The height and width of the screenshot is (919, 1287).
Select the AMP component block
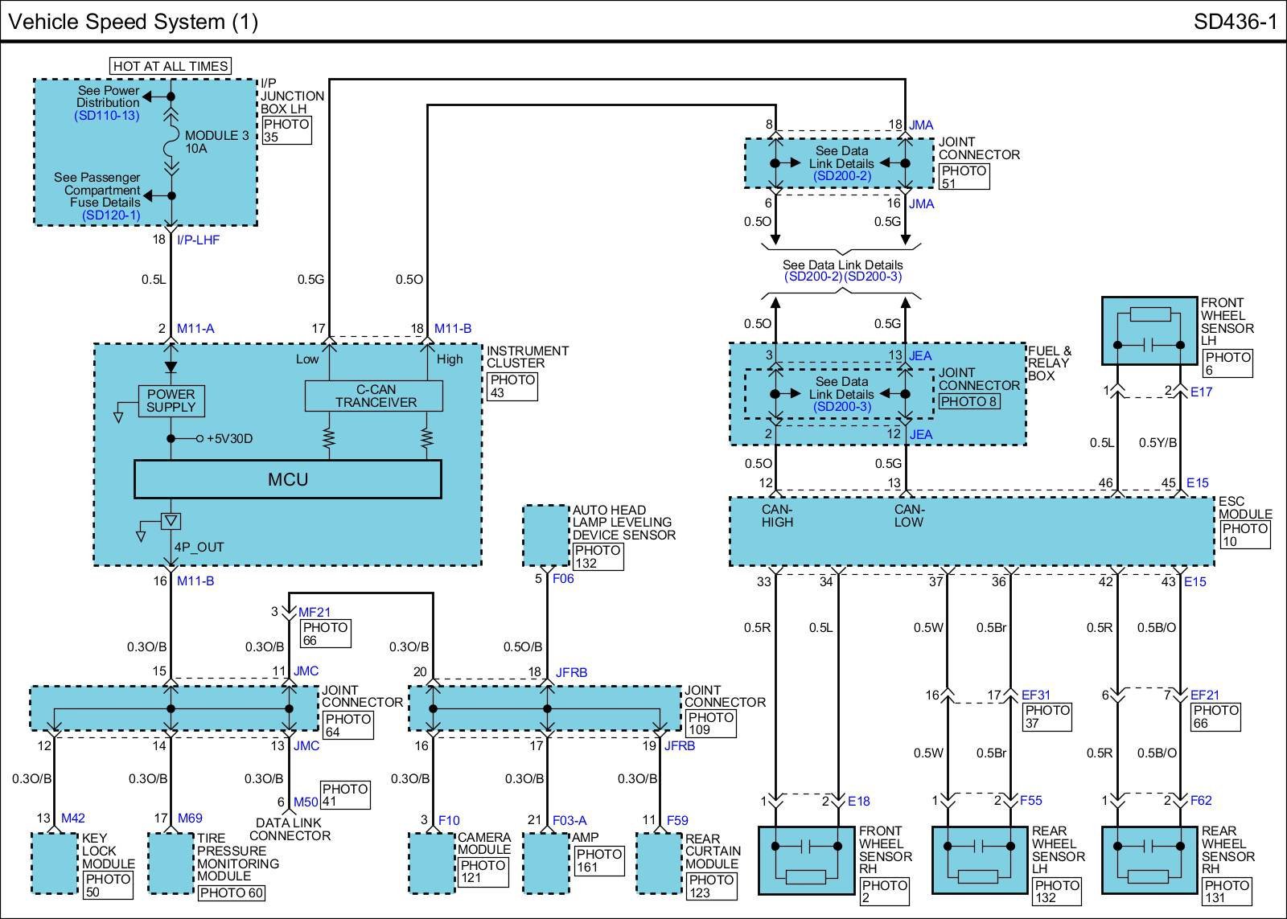[x=546, y=863]
